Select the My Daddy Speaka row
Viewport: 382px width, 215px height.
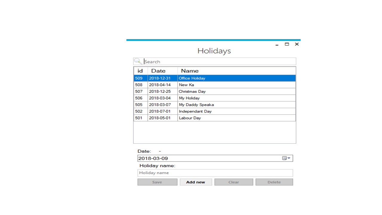click(209, 105)
